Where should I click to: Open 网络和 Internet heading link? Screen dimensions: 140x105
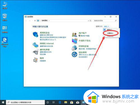(x=47, y=43)
